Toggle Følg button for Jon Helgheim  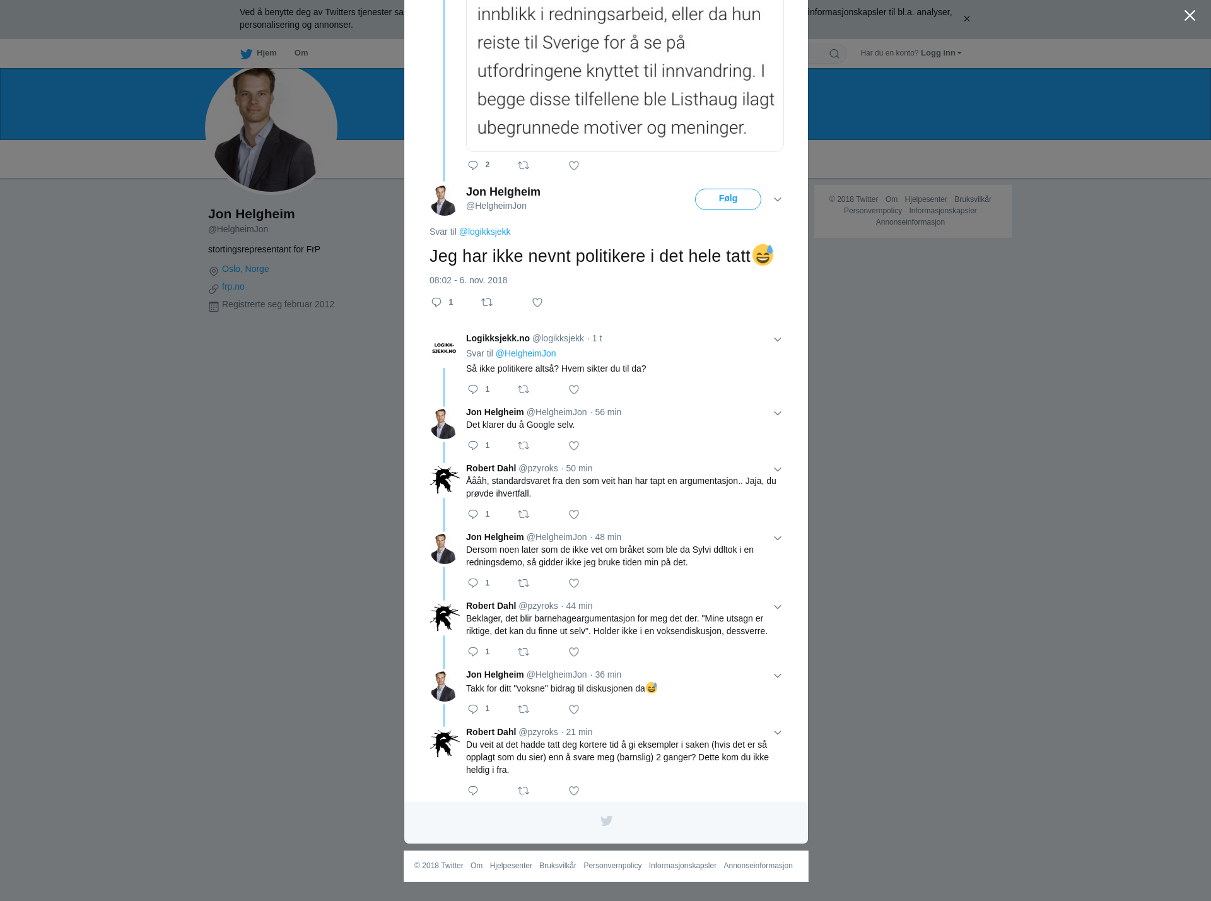tap(728, 199)
